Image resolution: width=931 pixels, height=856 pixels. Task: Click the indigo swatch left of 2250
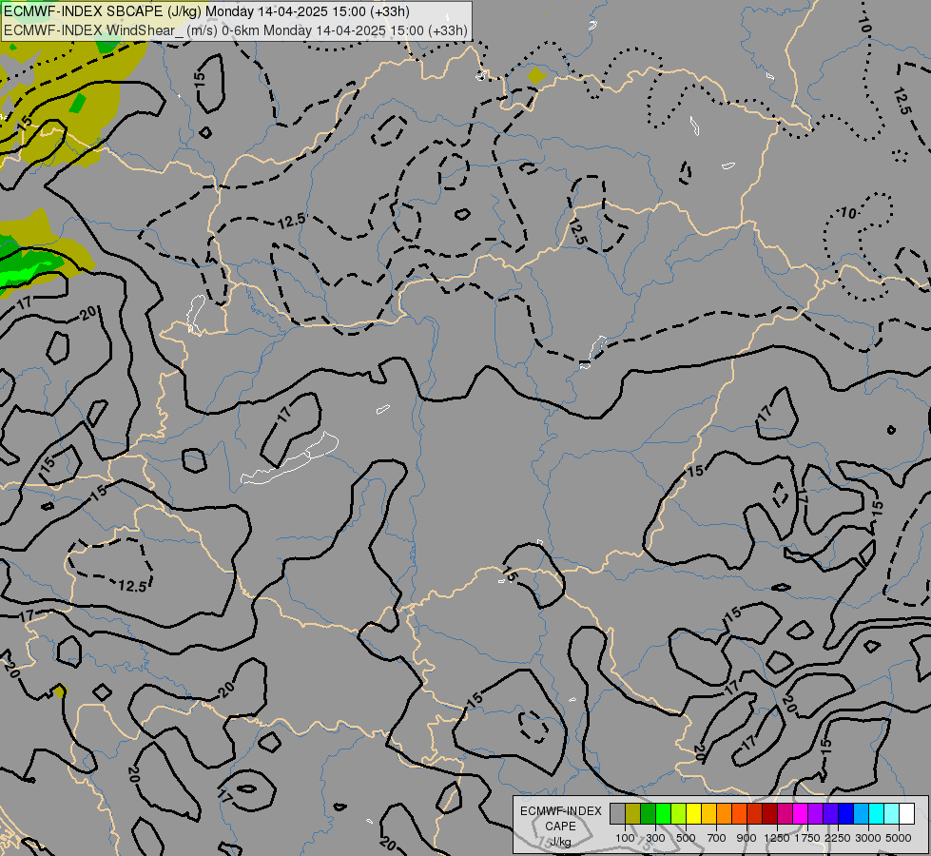click(830, 814)
